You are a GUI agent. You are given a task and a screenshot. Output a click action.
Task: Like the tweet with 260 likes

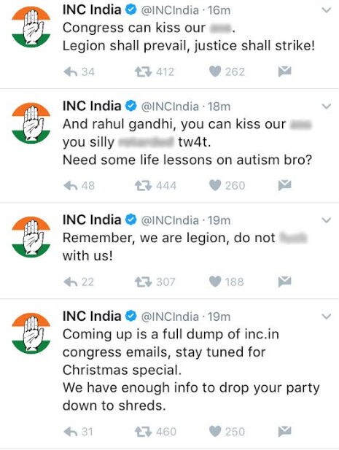pyautogui.click(x=215, y=186)
